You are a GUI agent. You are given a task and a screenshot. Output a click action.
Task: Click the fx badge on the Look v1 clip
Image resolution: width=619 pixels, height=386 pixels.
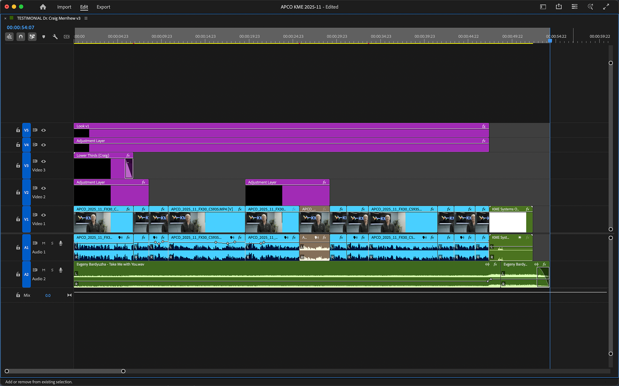tap(484, 126)
